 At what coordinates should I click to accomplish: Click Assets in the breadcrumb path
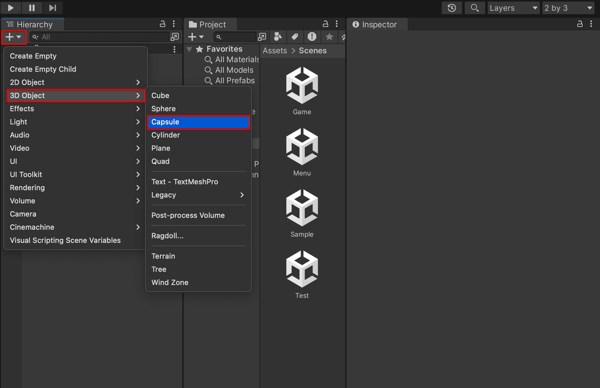(x=275, y=50)
